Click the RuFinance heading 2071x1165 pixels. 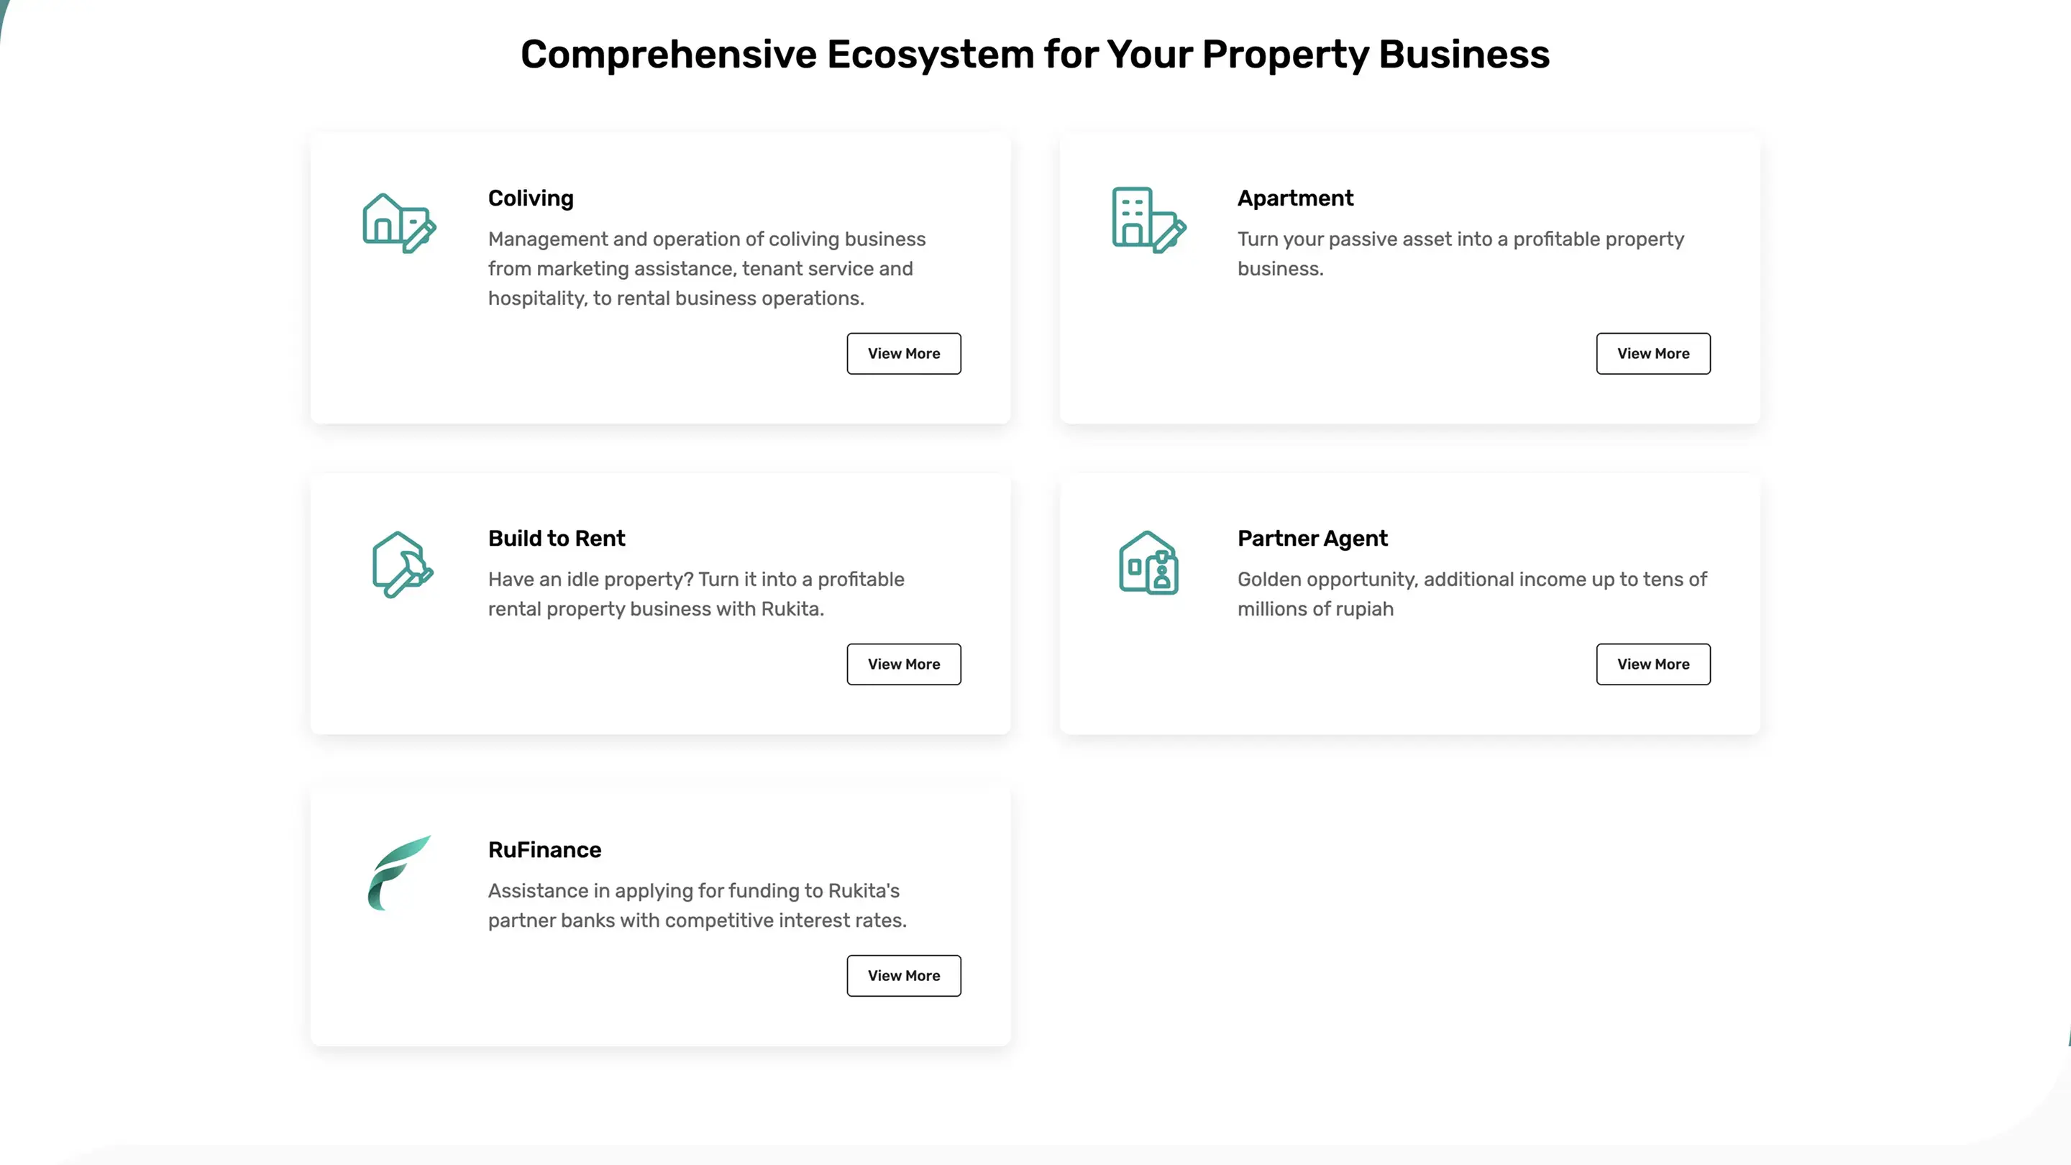click(544, 850)
